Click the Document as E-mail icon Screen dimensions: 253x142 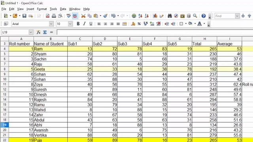pyautogui.click(x=31, y=16)
